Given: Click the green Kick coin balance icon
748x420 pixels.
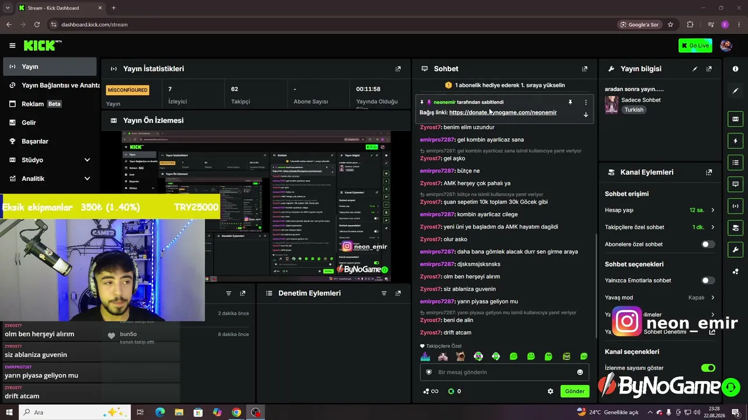Looking at the screenshot, I should coord(451,391).
